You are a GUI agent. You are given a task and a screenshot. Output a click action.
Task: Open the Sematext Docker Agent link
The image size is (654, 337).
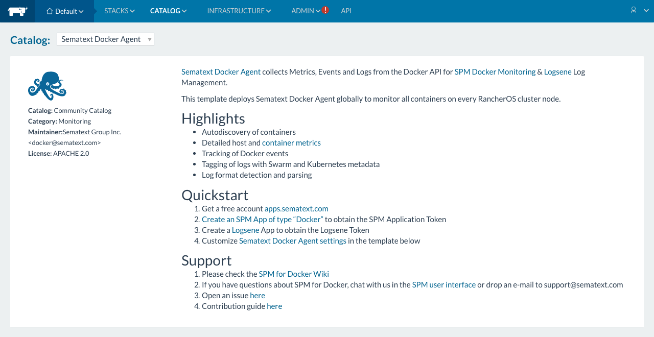[x=221, y=72]
